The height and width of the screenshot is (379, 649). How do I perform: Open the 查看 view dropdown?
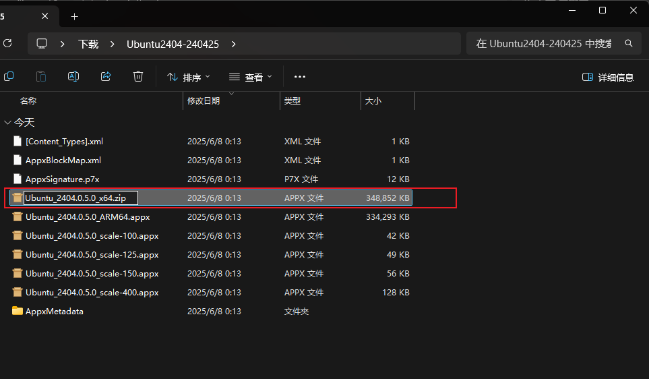[x=251, y=77]
